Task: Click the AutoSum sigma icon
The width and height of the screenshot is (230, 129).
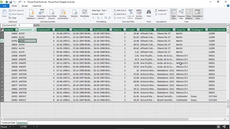Action: [x=156, y=10]
